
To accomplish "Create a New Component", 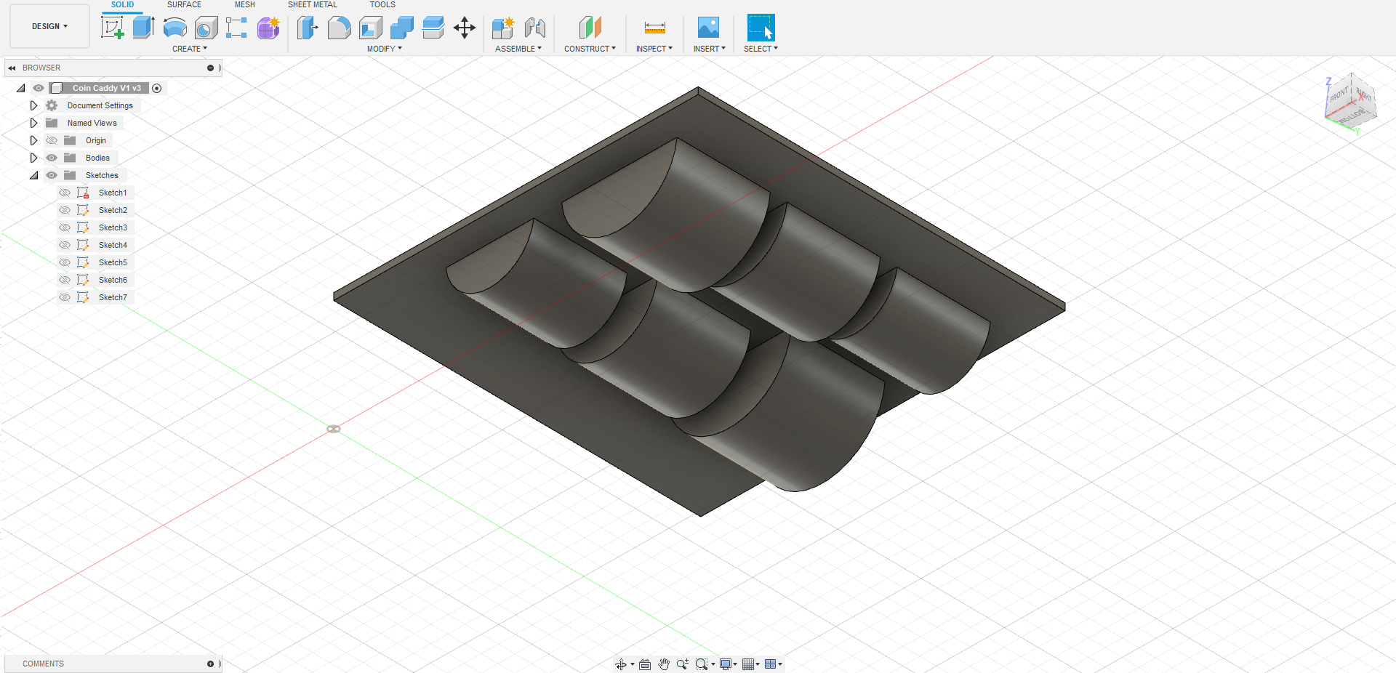I will click(503, 28).
